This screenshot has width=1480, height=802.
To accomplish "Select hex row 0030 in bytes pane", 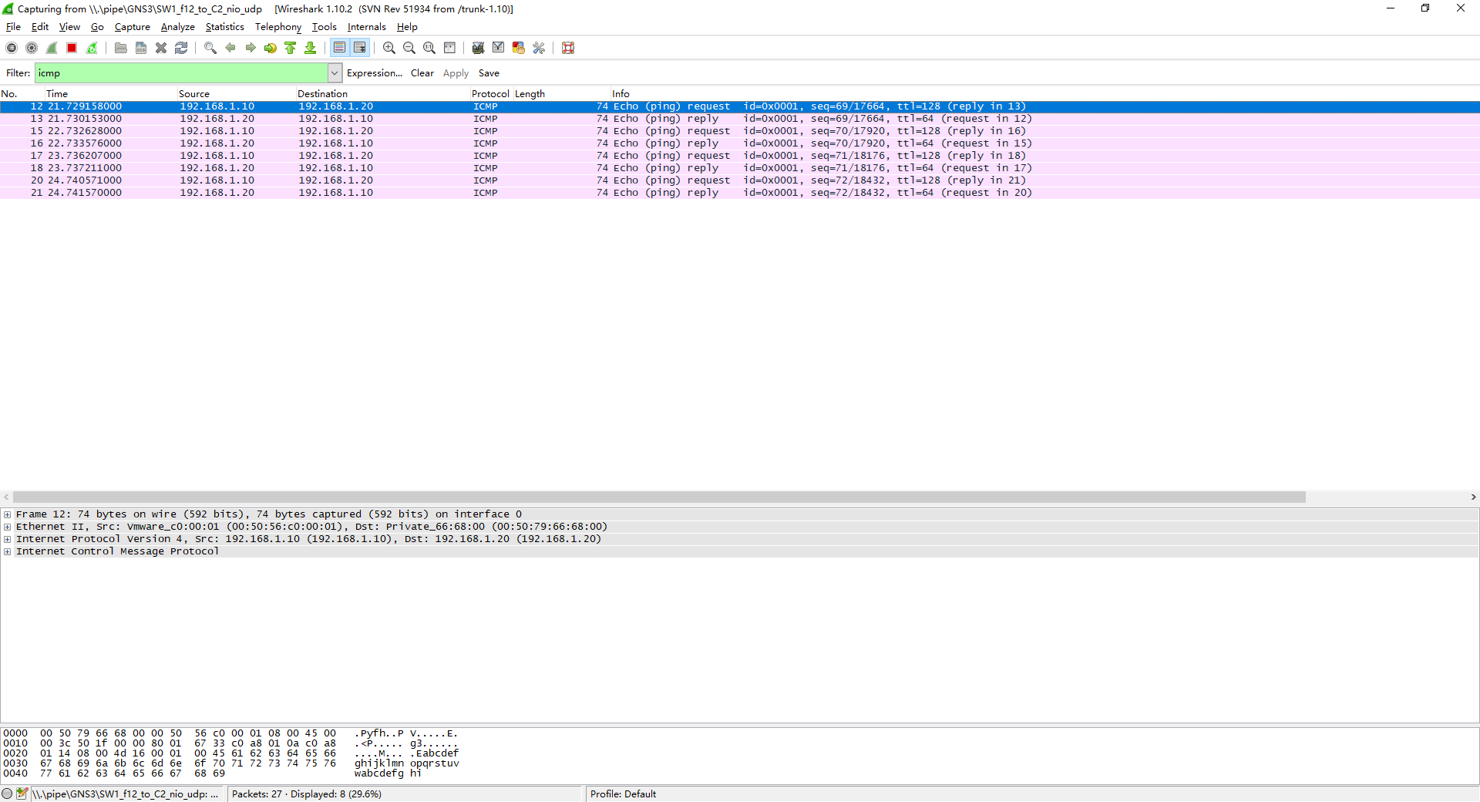I will (231, 763).
